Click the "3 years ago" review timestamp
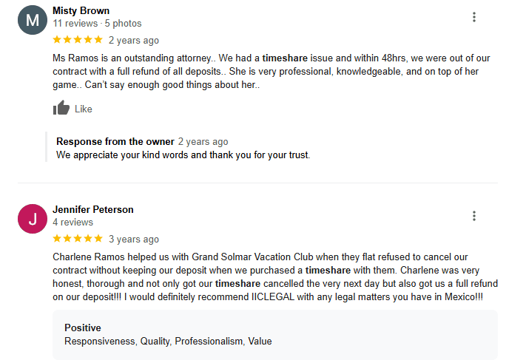This screenshot has width=509, height=363. tap(134, 240)
